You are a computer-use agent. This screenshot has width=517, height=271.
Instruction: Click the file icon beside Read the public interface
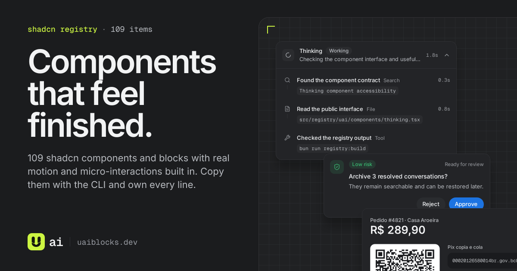pyautogui.click(x=287, y=109)
